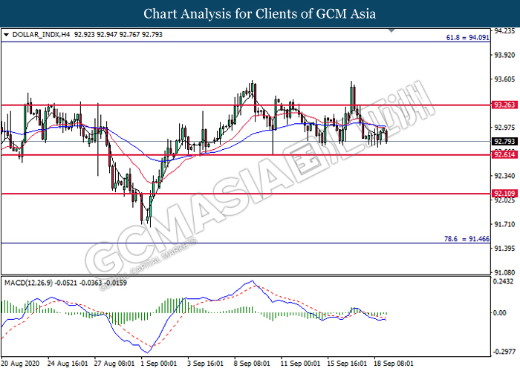Viewport: 520px width, 371px height.
Task: Click the 93.263 resistance price tag
Action: click(504, 105)
